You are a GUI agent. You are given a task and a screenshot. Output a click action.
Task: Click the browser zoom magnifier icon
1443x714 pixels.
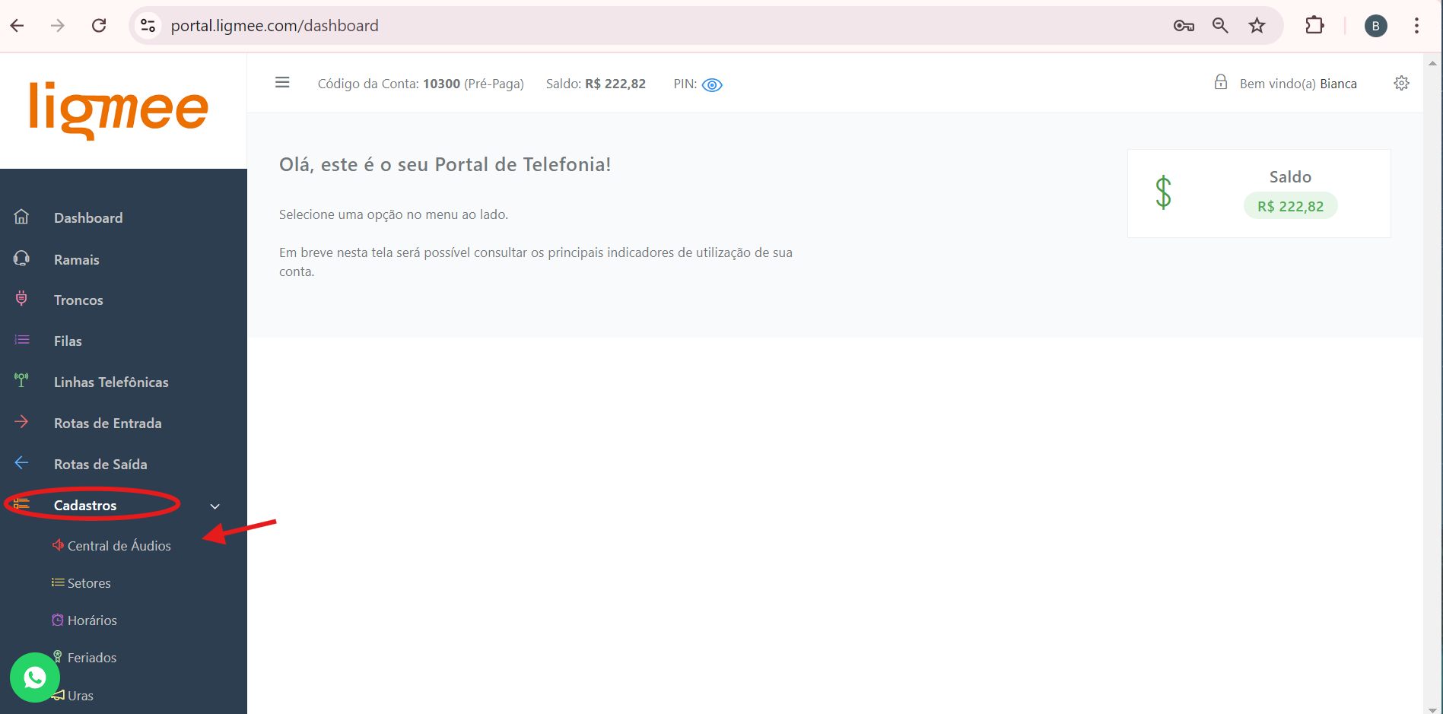(1220, 26)
